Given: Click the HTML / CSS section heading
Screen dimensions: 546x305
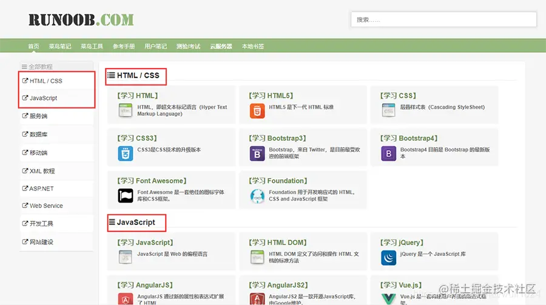Looking at the screenshot, I should (x=138, y=75).
